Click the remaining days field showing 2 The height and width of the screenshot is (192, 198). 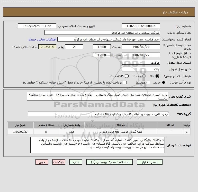(x=74, y=47)
